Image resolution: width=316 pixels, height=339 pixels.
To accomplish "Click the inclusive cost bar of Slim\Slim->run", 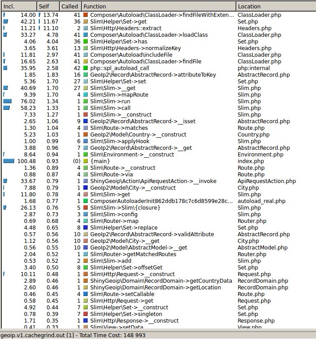I will [8, 101].
